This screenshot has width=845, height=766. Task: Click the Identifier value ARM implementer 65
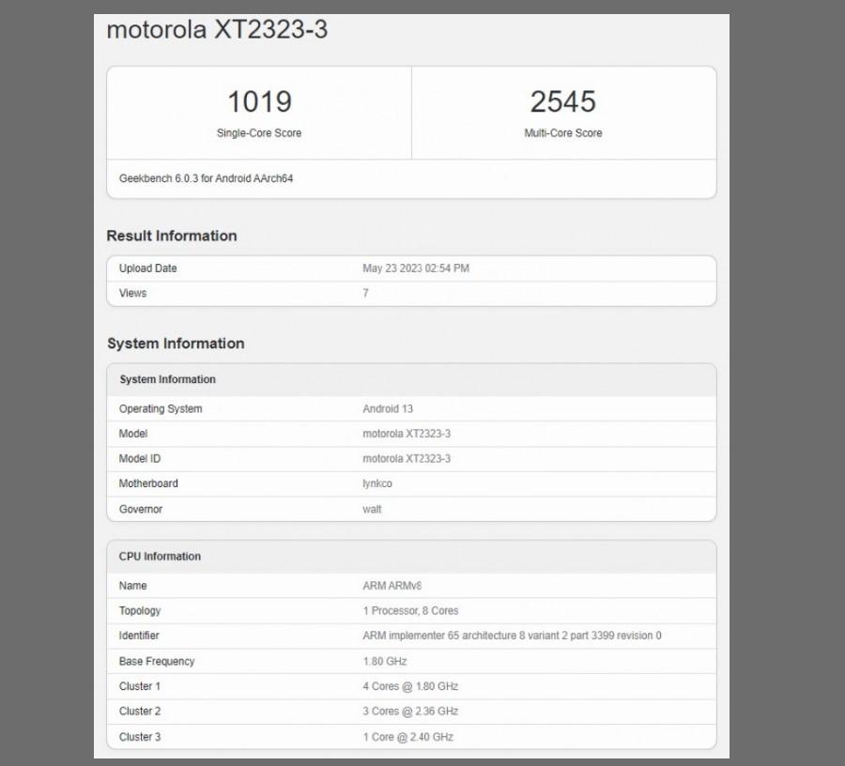pos(512,636)
